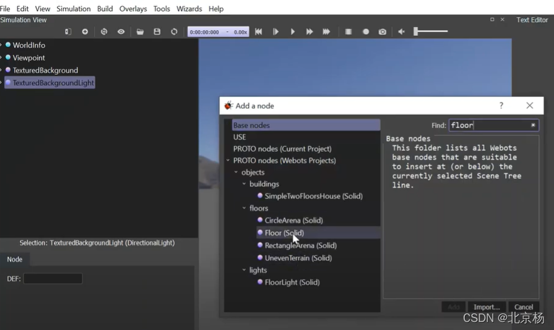554x330 pixels.
Task: Take a screenshot with camera icon
Action: [x=383, y=32]
